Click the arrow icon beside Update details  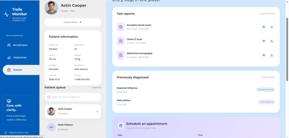80,22
